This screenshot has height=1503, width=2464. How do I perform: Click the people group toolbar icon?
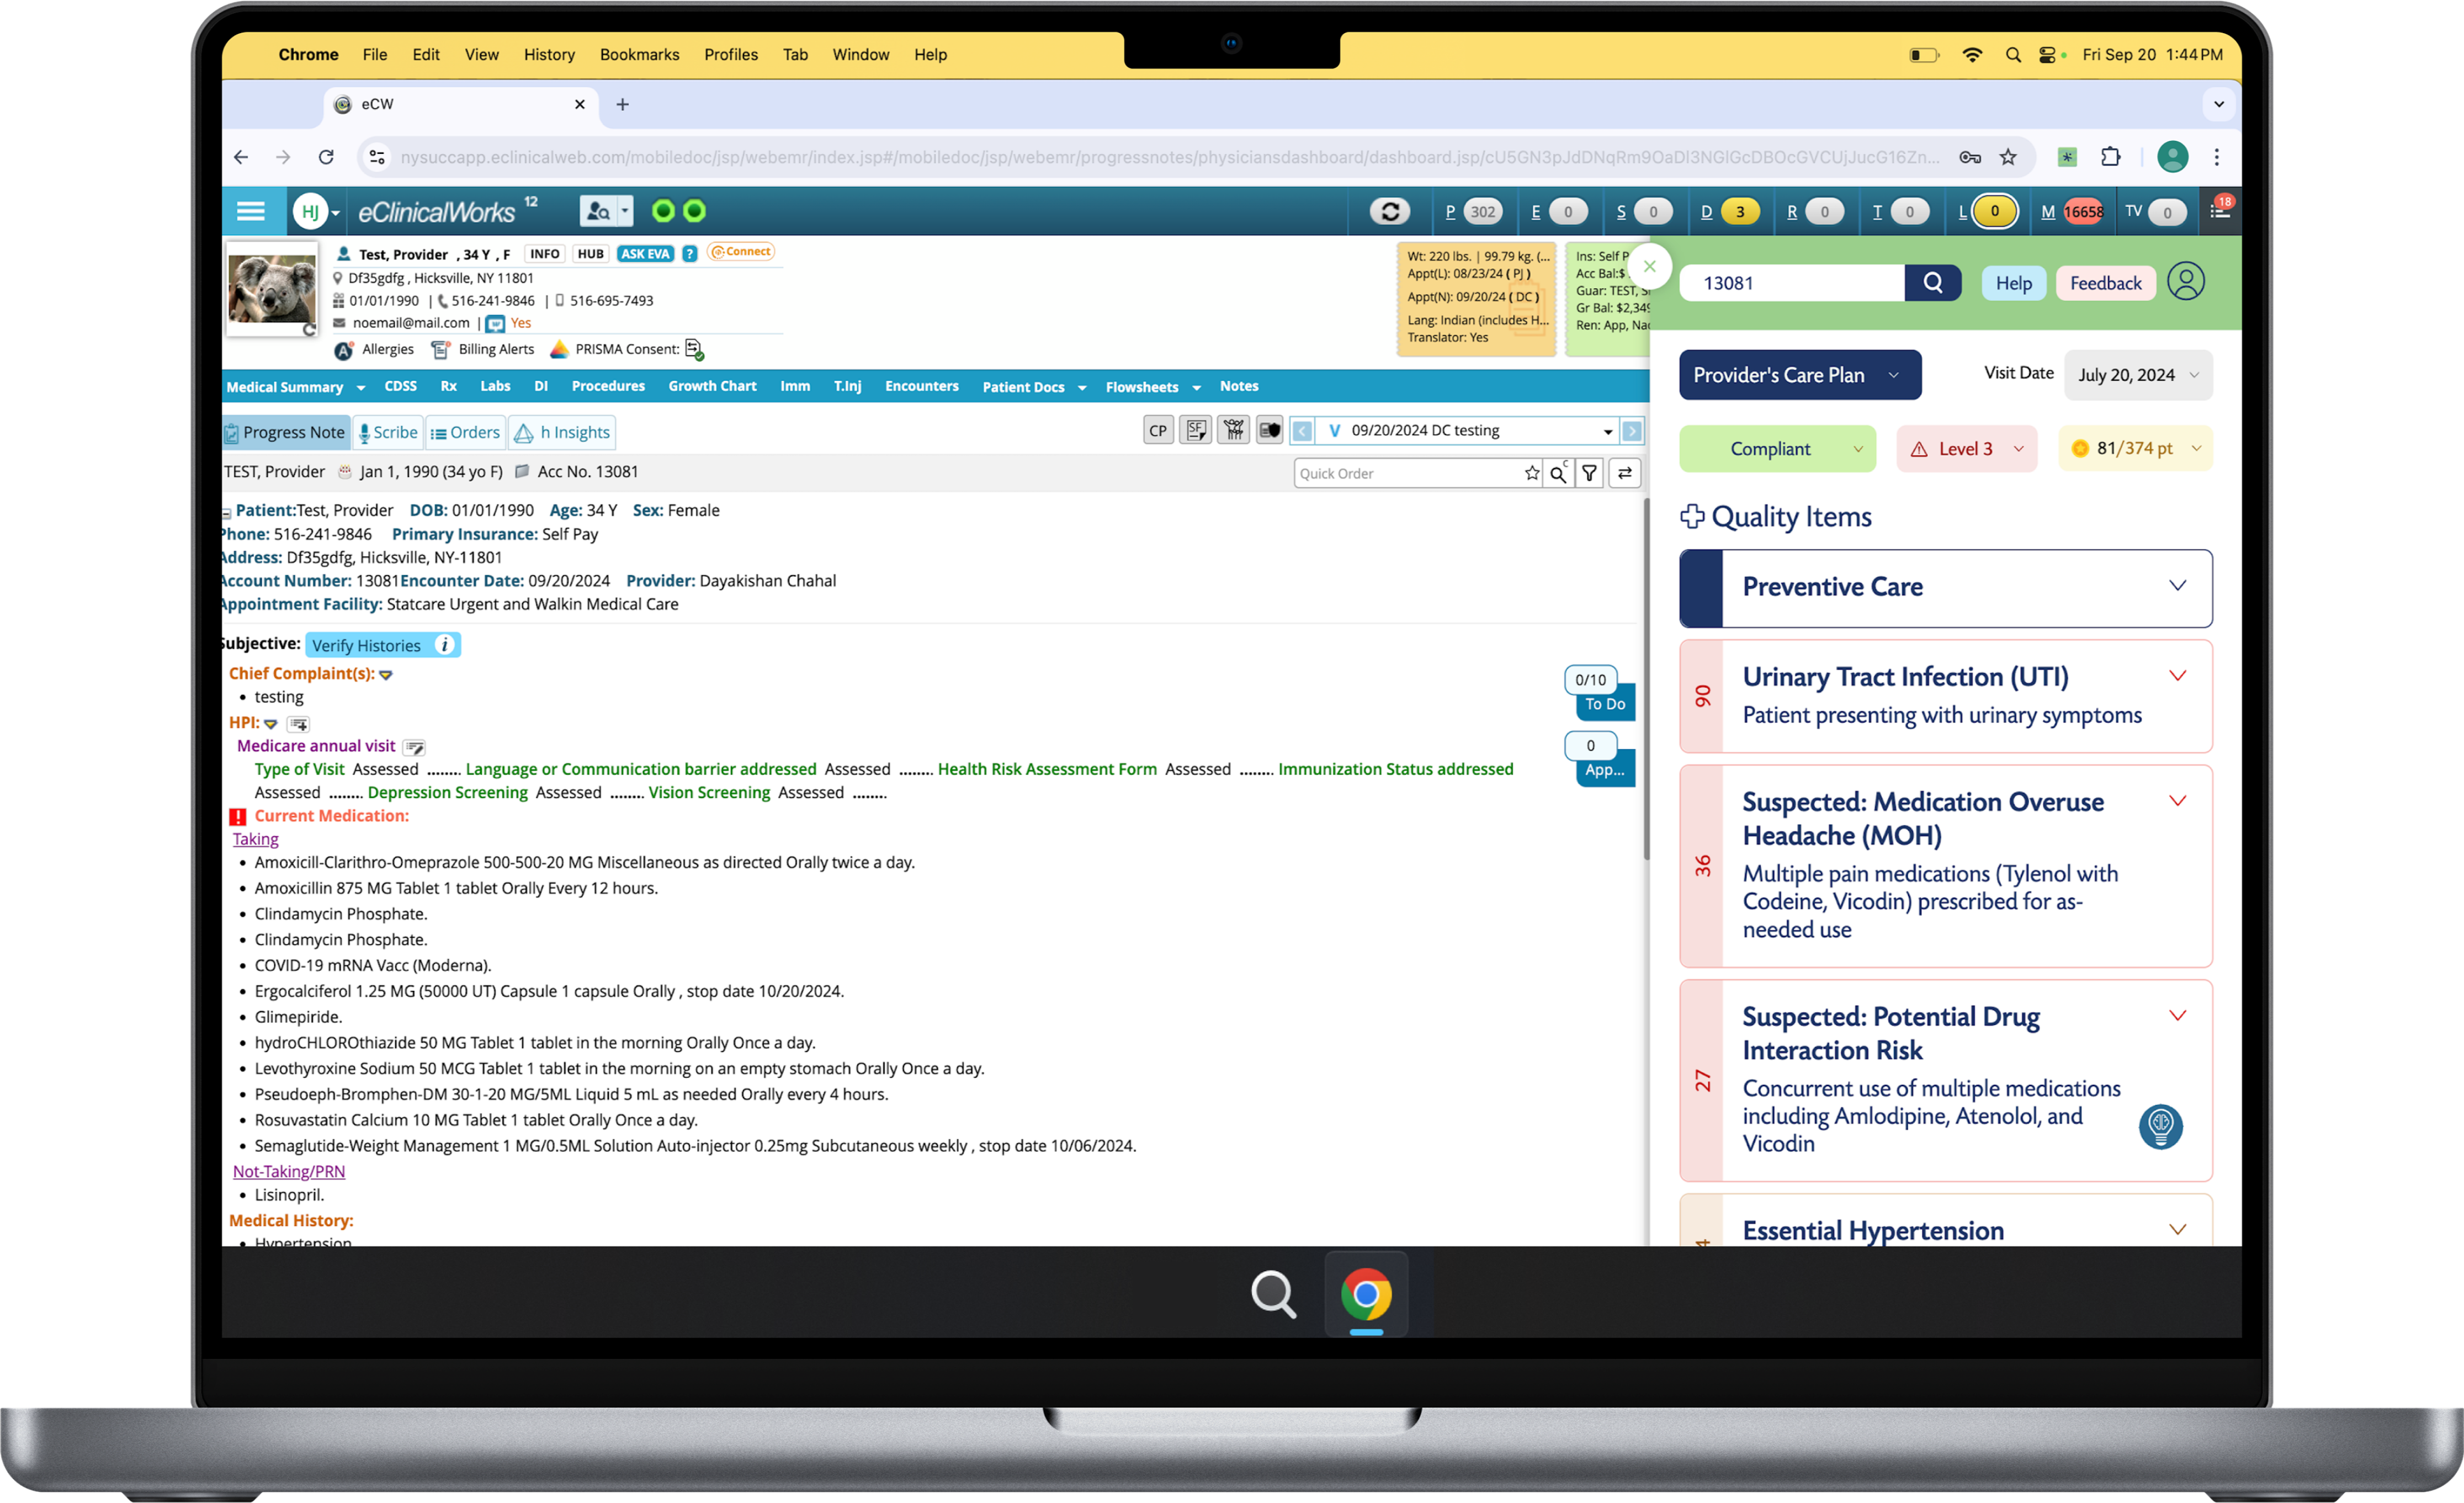pos(1234,431)
